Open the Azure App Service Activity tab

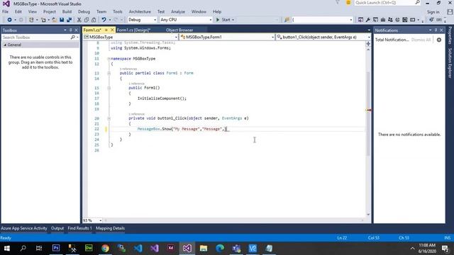(x=24, y=228)
